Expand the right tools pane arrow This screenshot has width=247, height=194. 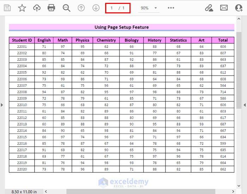click(x=245, y=105)
